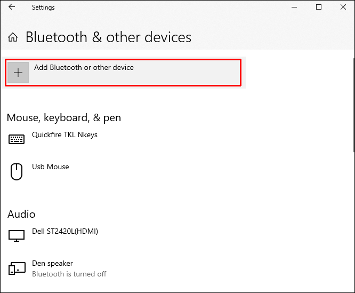This screenshot has width=355, height=293.
Task: Go to Settings home via house icon
Action: click(13, 37)
